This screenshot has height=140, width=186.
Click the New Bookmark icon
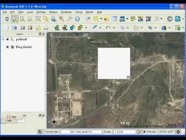click(x=141, y=19)
